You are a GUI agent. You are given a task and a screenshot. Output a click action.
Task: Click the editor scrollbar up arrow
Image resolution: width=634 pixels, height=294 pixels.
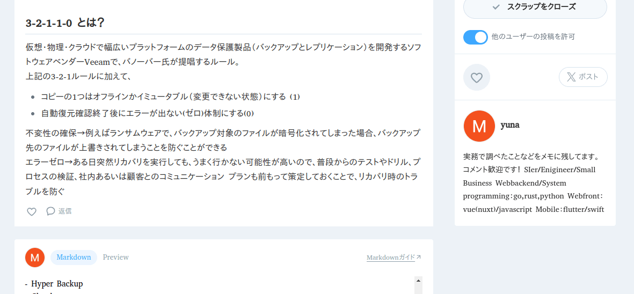(419, 281)
